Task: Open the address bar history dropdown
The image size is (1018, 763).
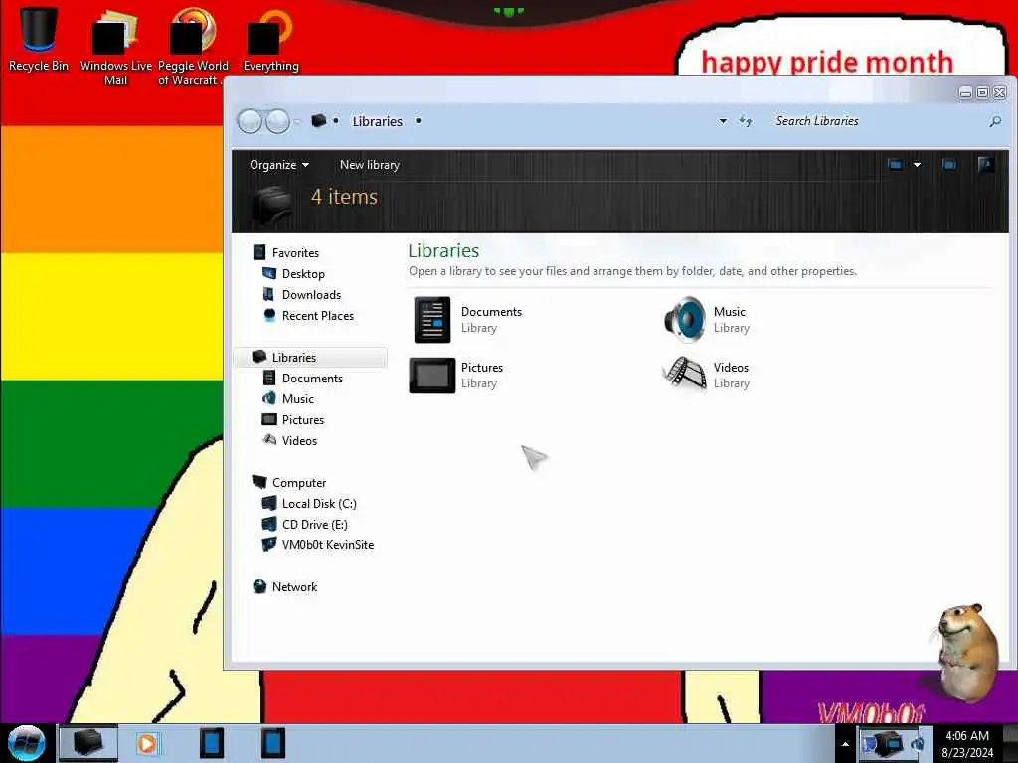Action: pyautogui.click(x=723, y=121)
